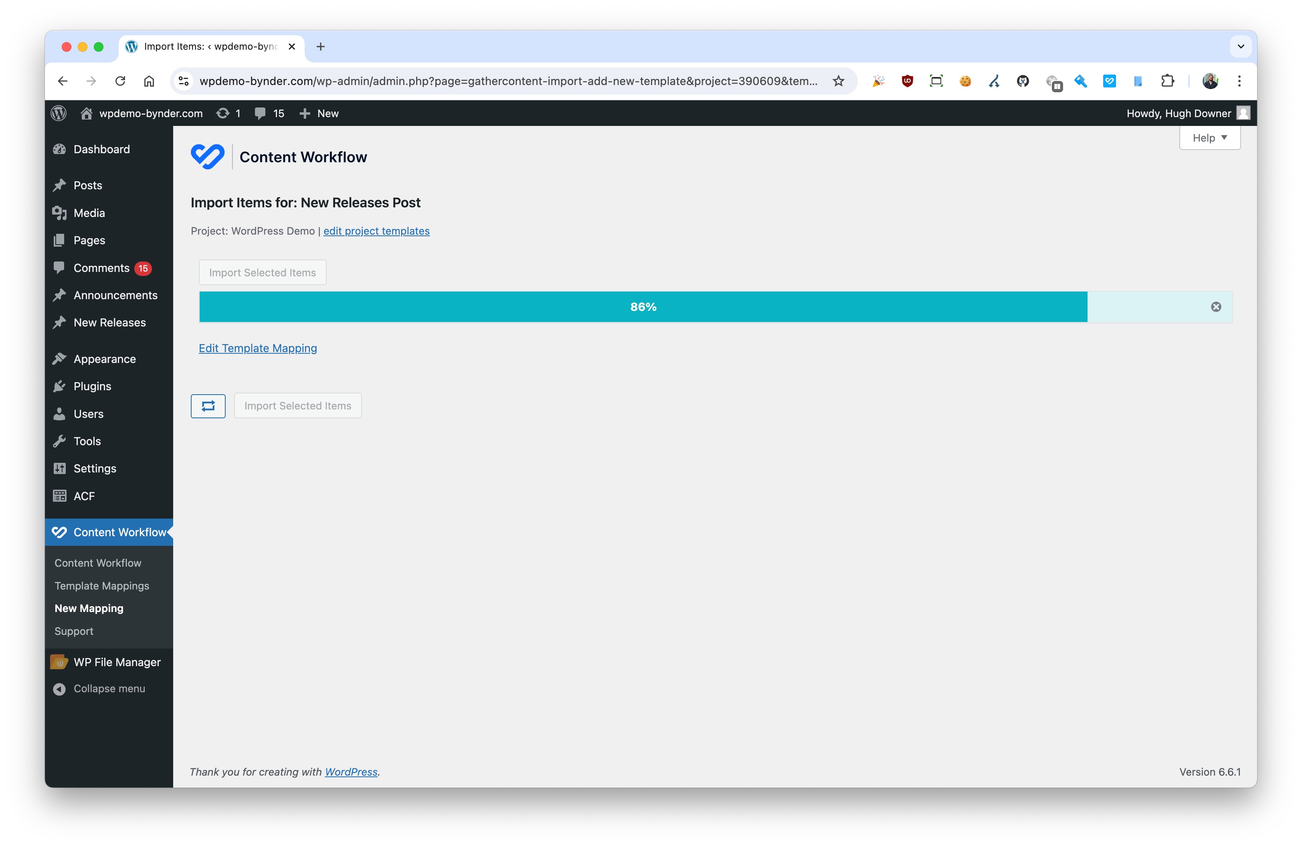Open Chrome profile avatar
This screenshot has height=847, width=1302.
pyautogui.click(x=1210, y=81)
